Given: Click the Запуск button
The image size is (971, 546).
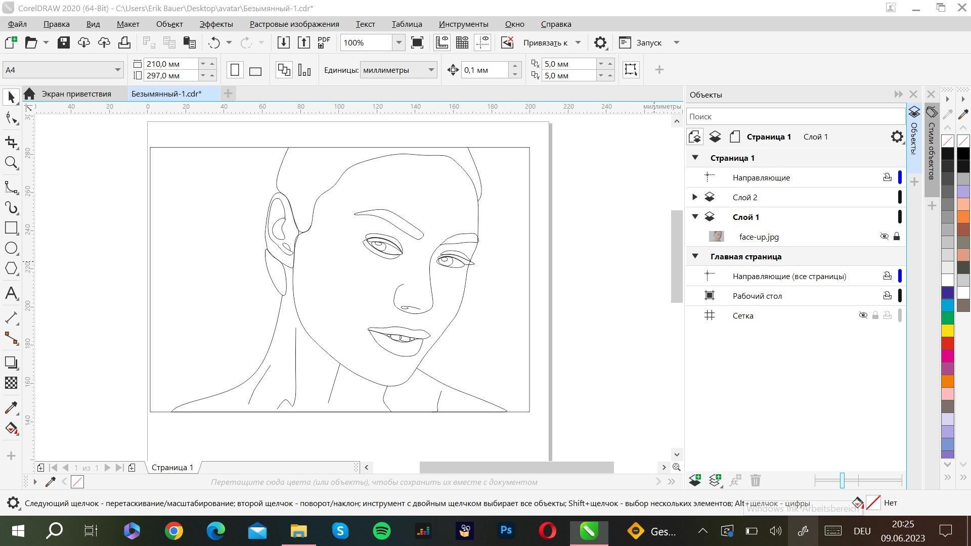Looking at the screenshot, I should pos(649,42).
